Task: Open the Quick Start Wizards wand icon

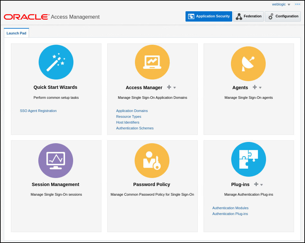Action: point(56,62)
